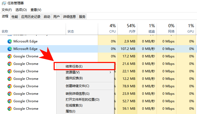Select the Google Chrome name in the 78.9 MB row

26,86
